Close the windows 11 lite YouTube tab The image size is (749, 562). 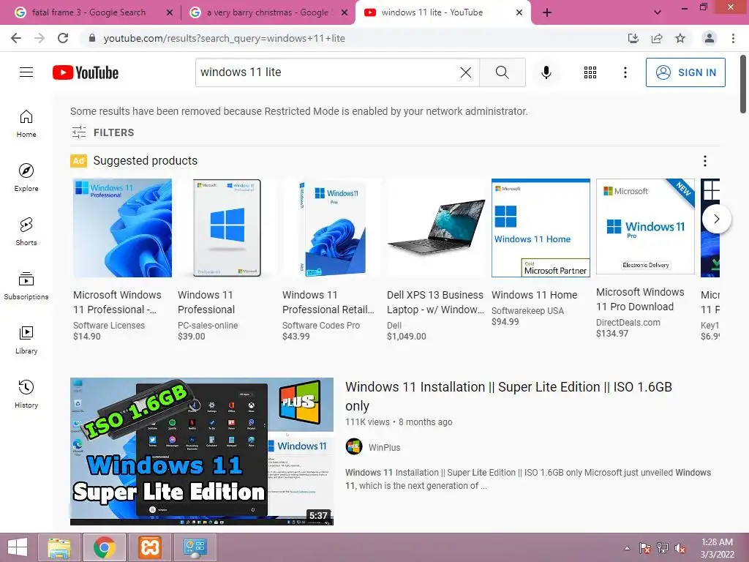tap(519, 13)
